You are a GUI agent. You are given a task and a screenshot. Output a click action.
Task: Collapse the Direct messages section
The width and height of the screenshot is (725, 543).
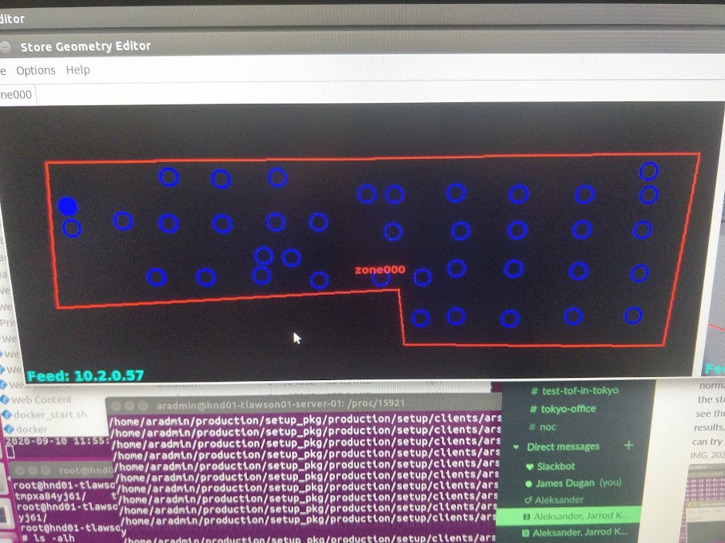click(x=515, y=446)
